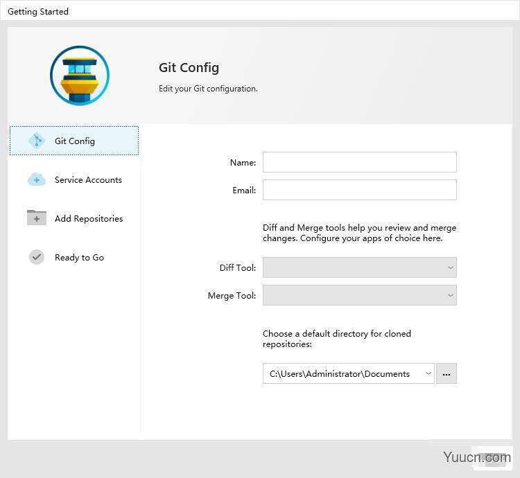This screenshot has width=520, height=478.
Task: Go to the Add Repositories step
Action: click(x=89, y=219)
